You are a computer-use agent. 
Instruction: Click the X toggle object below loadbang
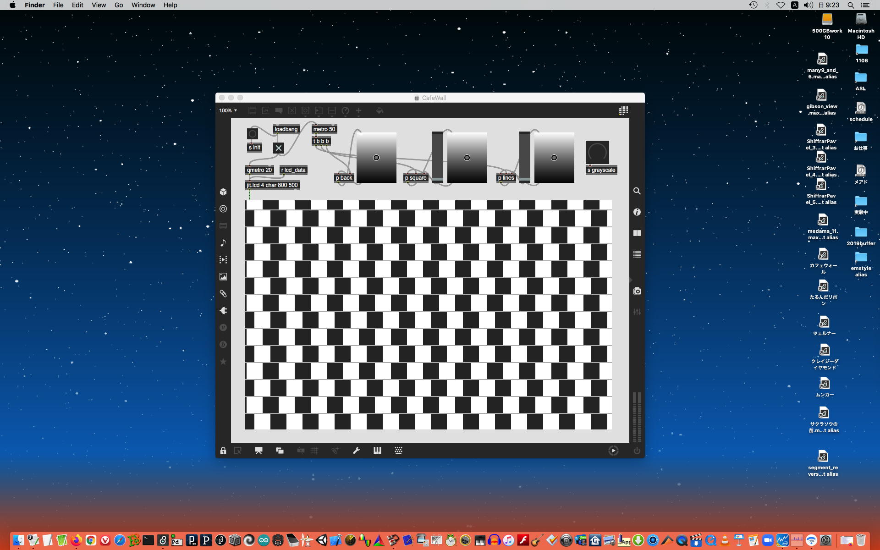pyautogui.click(x=278, y=148)
